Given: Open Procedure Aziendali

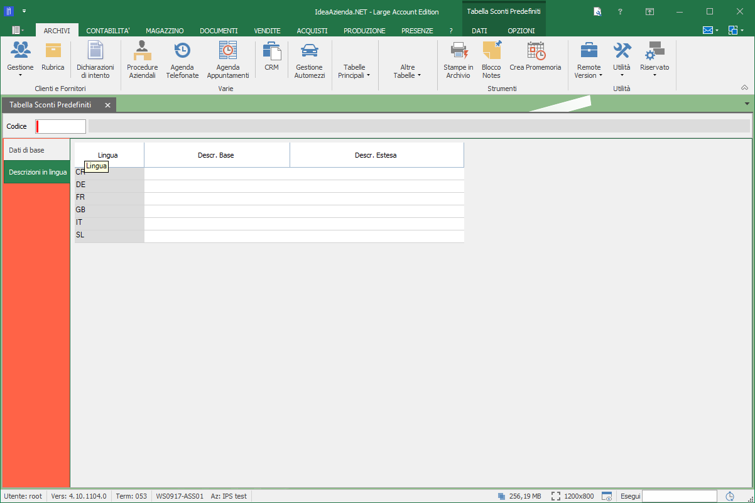Looking at the screenshot, I should (143, 60).
